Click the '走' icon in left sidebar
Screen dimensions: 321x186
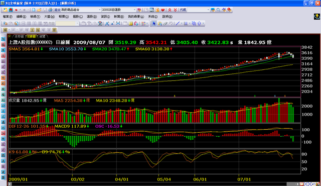(4, 67)
